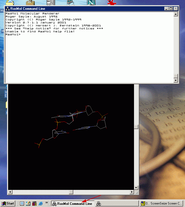Click the command window scroll down arrow
Viewport: 185px width, 207px height.
click(176, 80)
